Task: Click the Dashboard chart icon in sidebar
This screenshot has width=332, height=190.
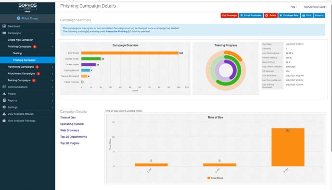Action: tap(4, 26)
